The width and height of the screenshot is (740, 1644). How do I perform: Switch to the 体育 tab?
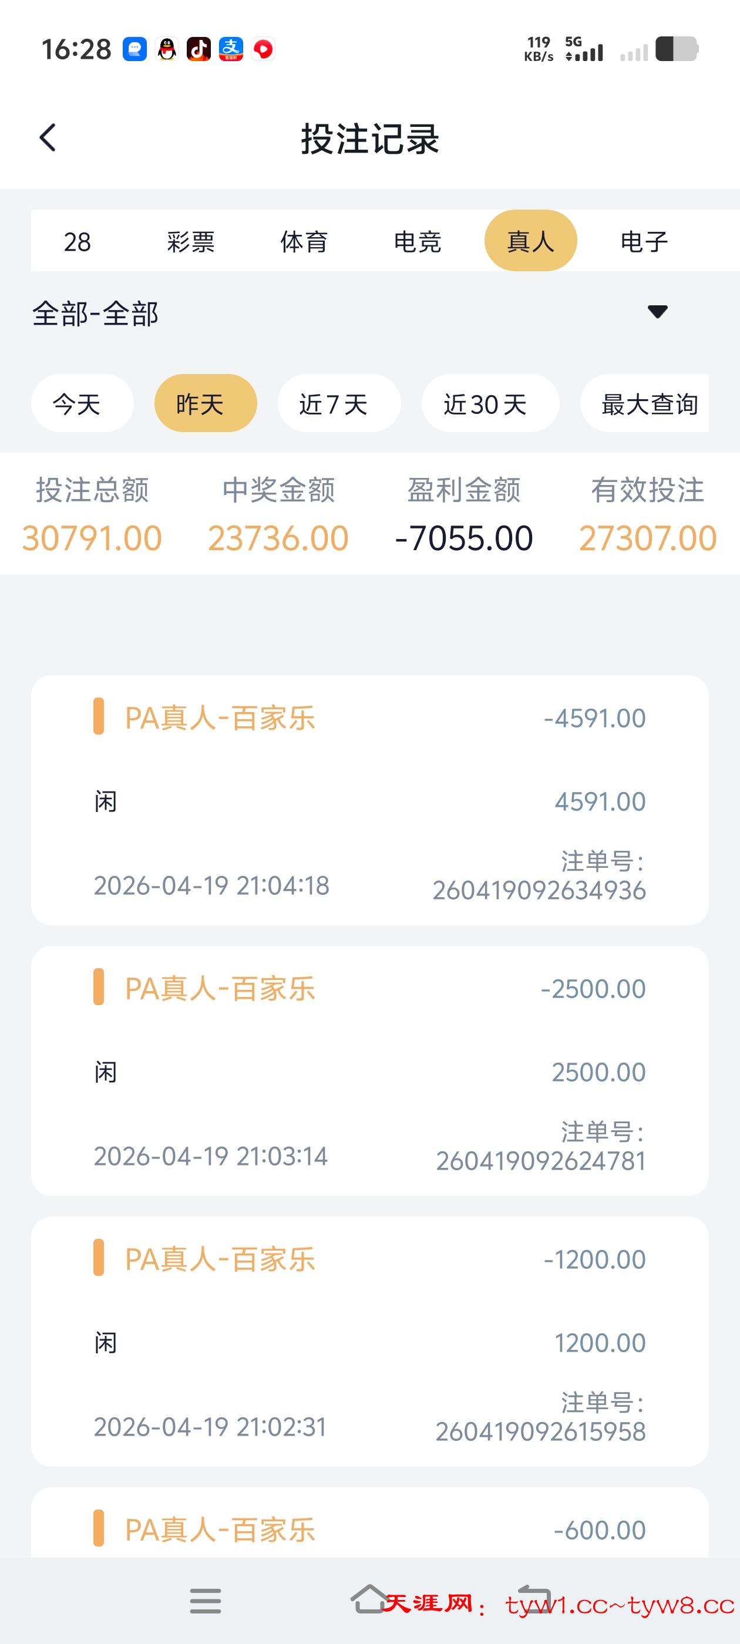304,242
